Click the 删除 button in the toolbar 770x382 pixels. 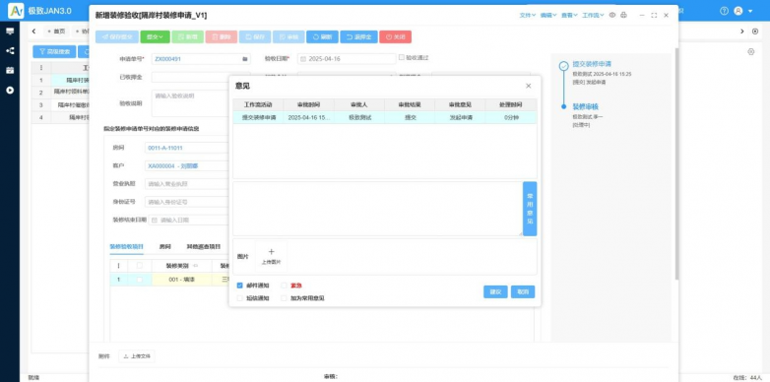(222, 36)
